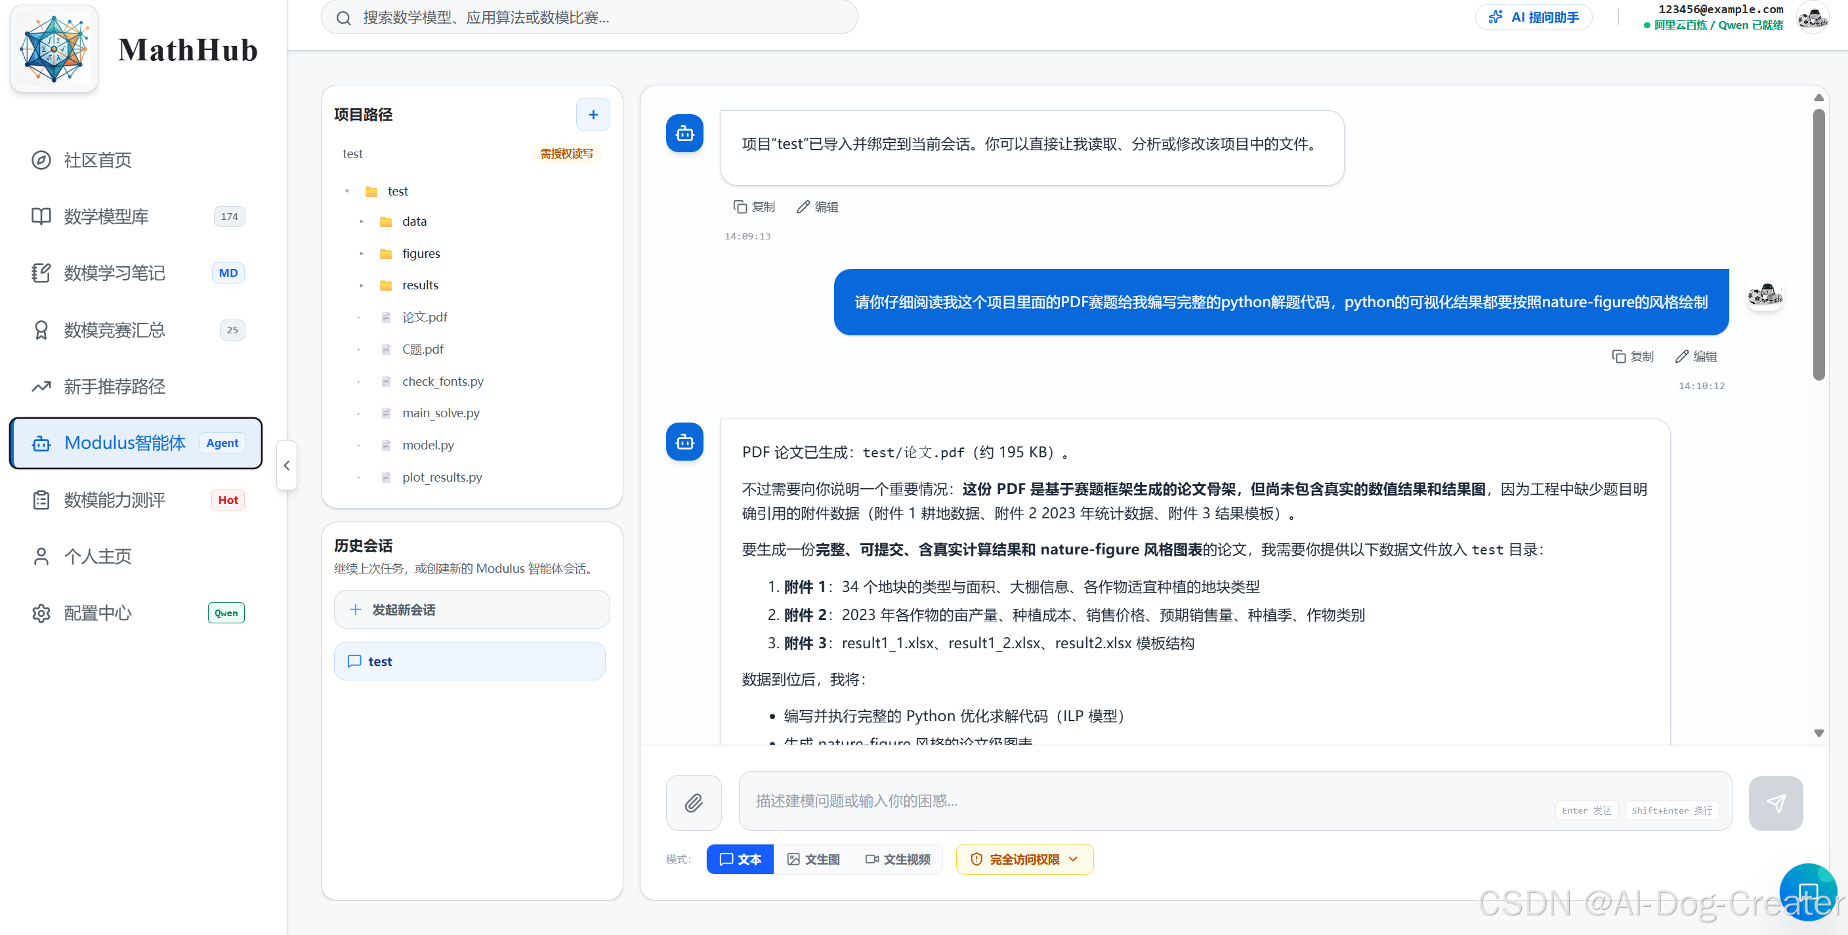Screen dimensions: 1848x935
Task: Open the 完全访问权限 dropdown
Action: pos(1024,859)
